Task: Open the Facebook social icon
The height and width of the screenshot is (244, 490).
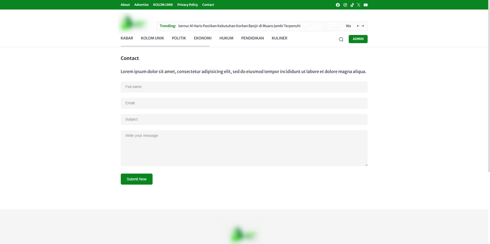Action: pos(337,5)
